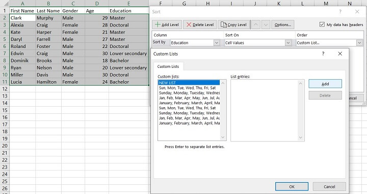367x194 pixels.
Task: Click Delete Level in Sort dialog
Action: pyautogui.click(x=200, y=25)
